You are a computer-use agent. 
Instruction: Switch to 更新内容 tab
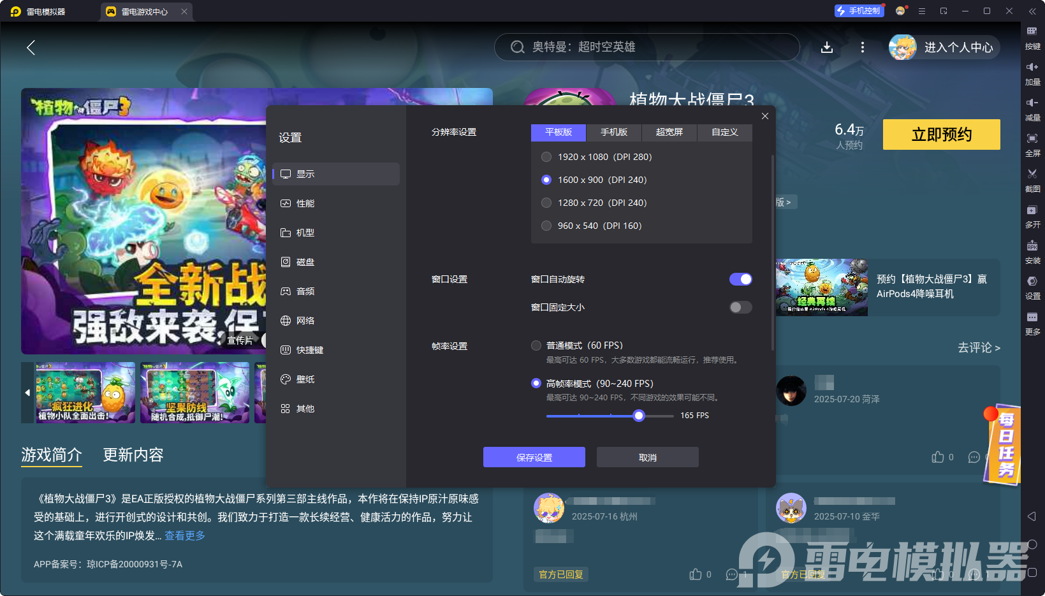point(133,454)
